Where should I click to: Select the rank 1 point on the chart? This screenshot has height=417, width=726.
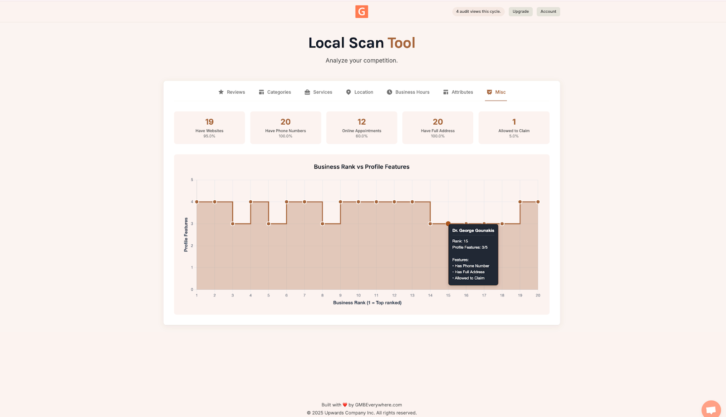[x=196, y=202]
